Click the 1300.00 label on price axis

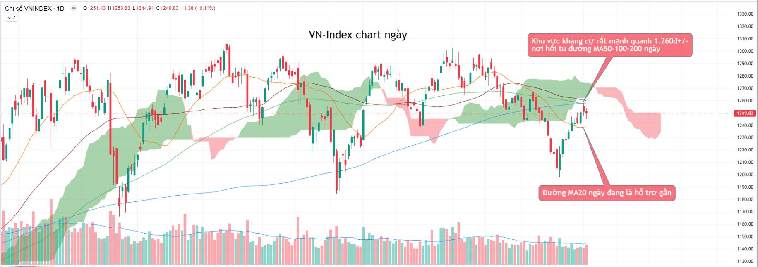[745, 51]
